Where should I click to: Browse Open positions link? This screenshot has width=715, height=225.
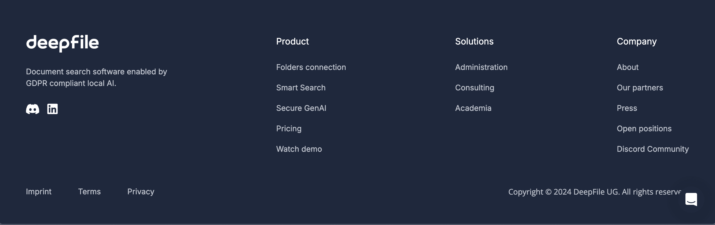[644, 129]
